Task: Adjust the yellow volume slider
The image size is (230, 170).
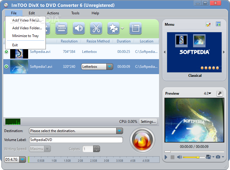Action: [194, 157]
